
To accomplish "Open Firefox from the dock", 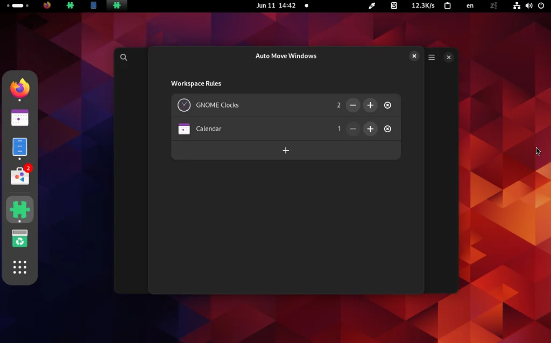I will coord(20,88).
